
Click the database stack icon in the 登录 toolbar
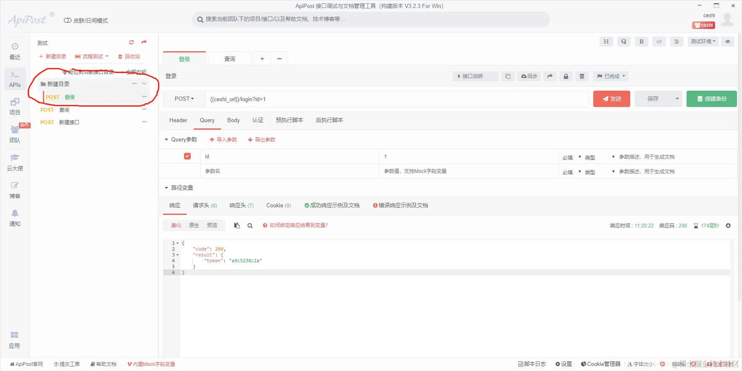pyautogui.click(x=581, y=76)
